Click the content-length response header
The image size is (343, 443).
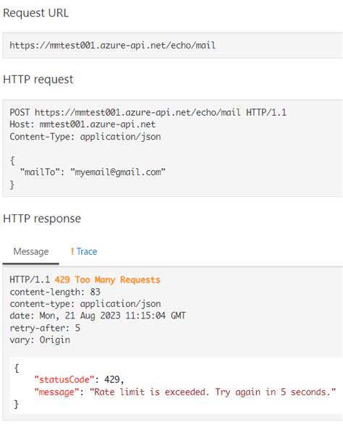(55, 292)
